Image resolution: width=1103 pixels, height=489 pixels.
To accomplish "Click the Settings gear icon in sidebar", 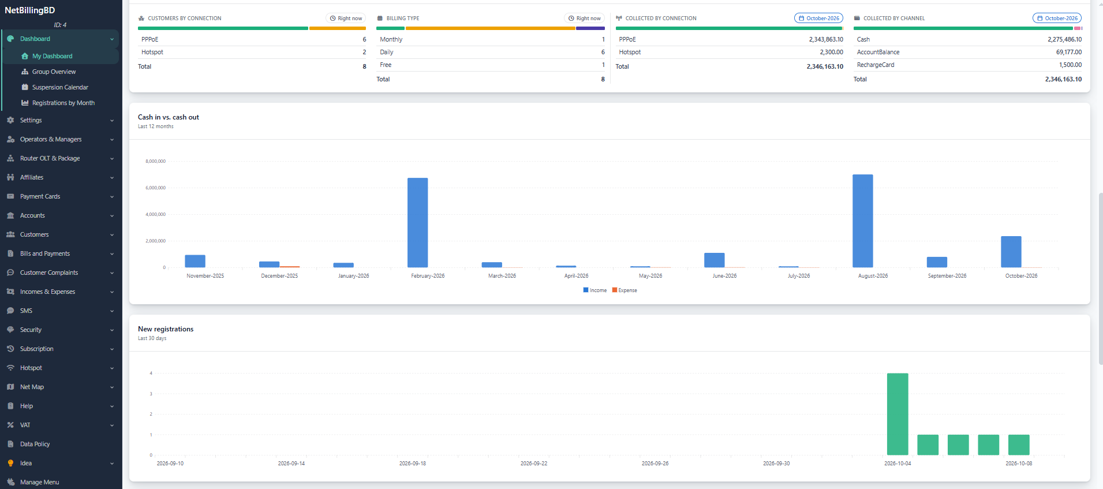I will (x=10, y=120).
